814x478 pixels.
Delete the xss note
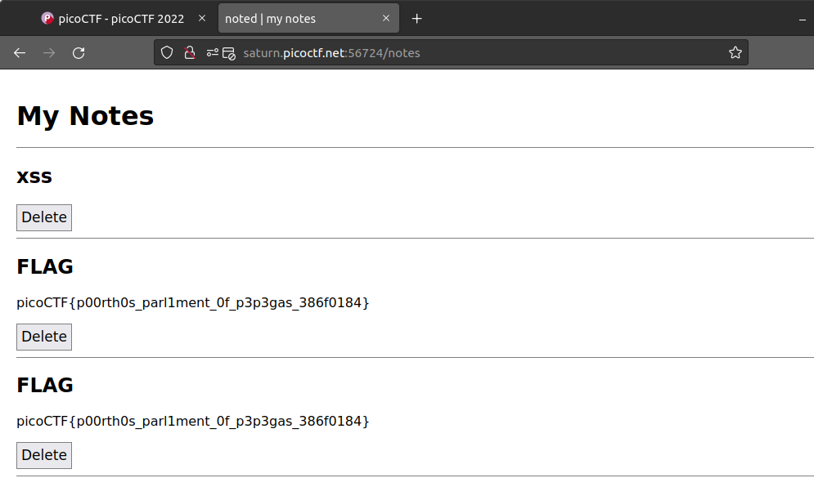(44, 217)
